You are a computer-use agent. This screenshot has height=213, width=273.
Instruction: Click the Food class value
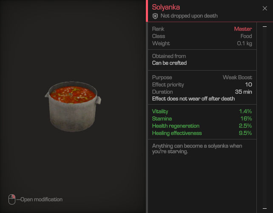pos(246,36)
